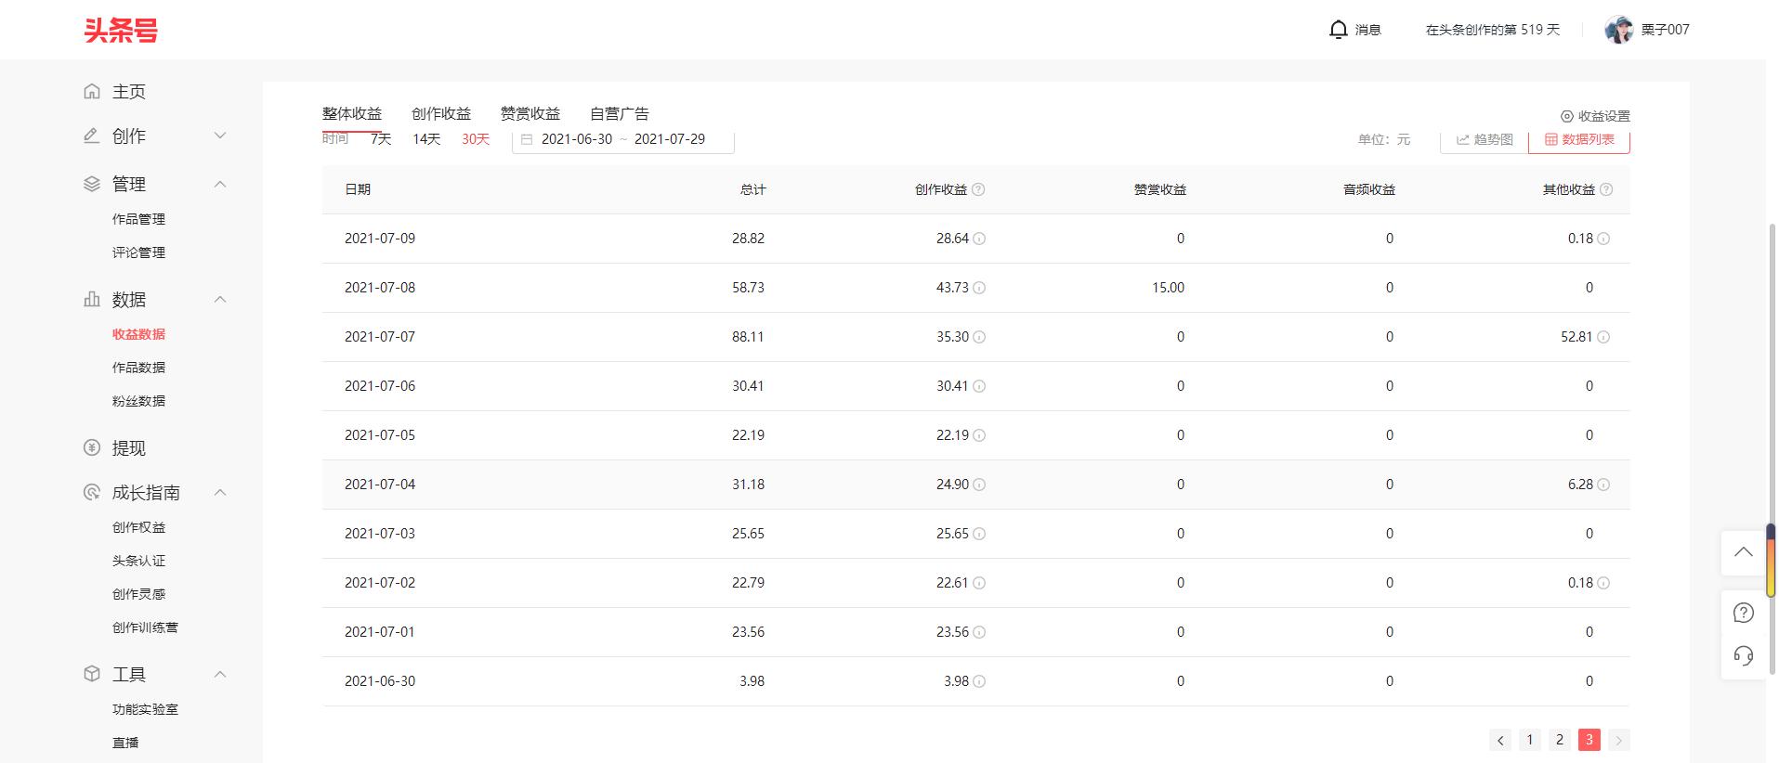Open 收益设置 settings icon
Screen dimensions: 1779x763
tap(1566, 116)
